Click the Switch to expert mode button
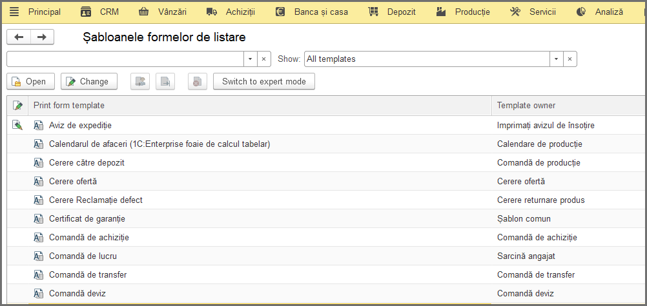 click(264, 82)
